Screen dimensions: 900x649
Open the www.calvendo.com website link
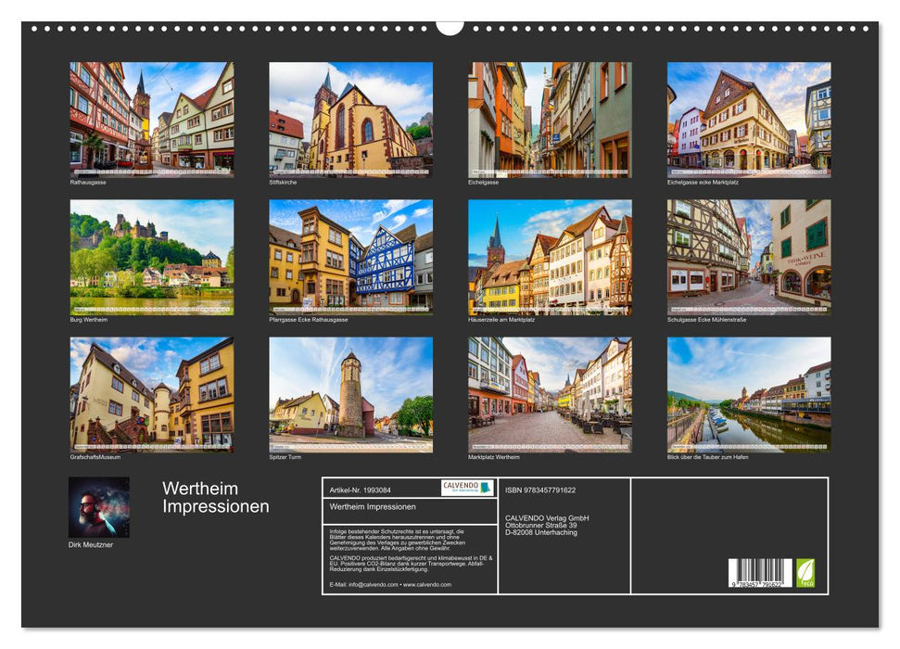[427, 584]
